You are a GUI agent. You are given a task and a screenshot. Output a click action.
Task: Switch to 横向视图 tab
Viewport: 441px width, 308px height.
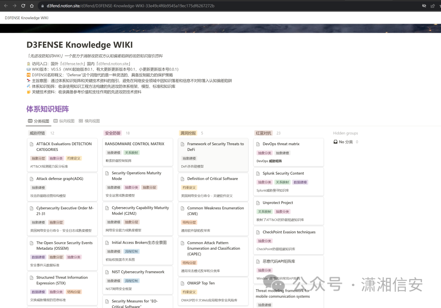tap(89, 121)
